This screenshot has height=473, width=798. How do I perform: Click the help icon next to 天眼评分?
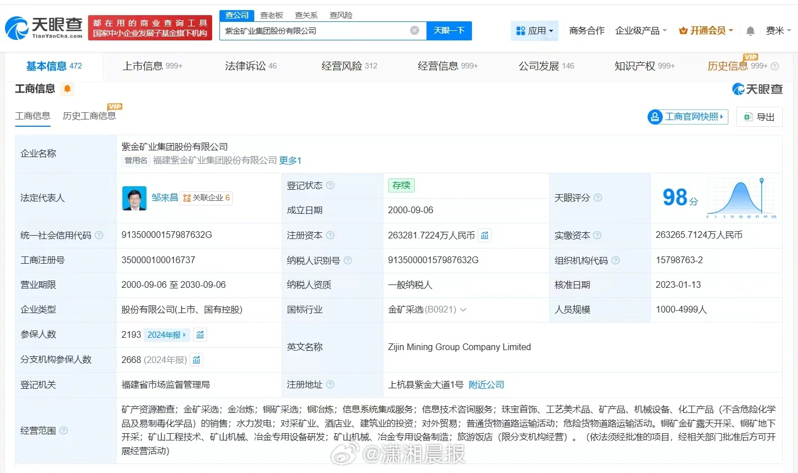[x=598, y=198]
